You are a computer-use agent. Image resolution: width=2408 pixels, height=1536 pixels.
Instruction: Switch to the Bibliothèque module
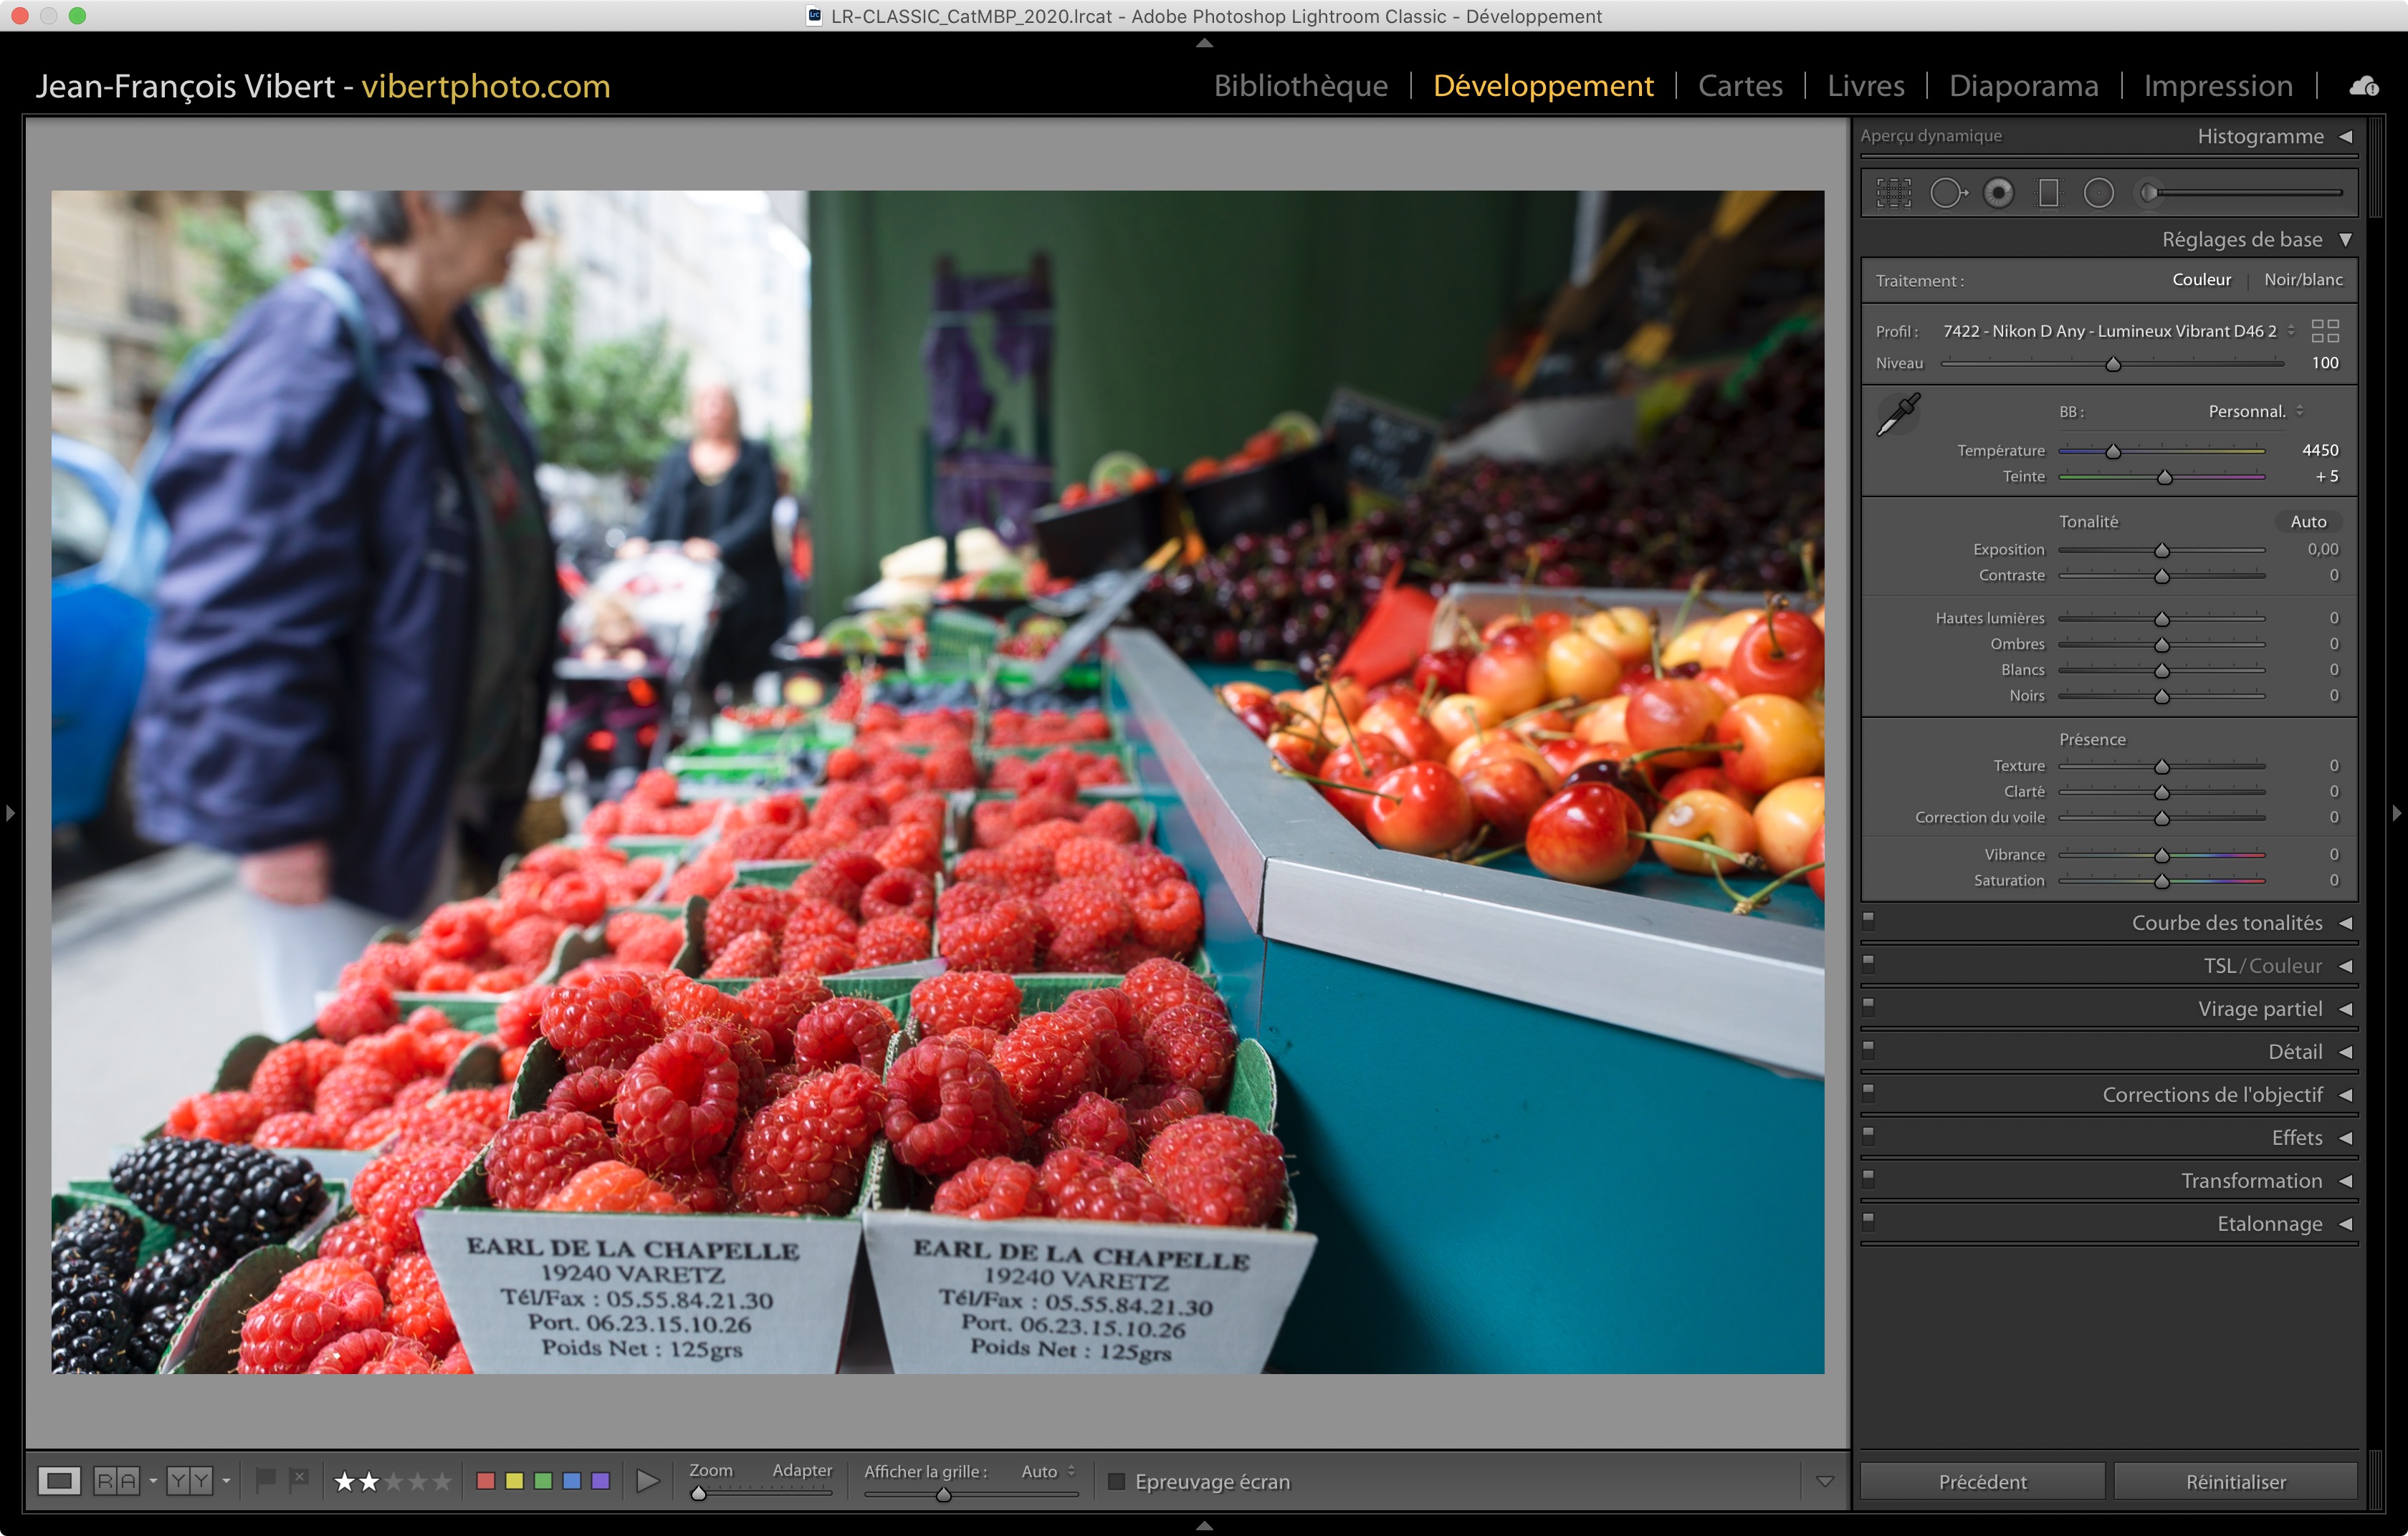click(x=1300, y=87)
